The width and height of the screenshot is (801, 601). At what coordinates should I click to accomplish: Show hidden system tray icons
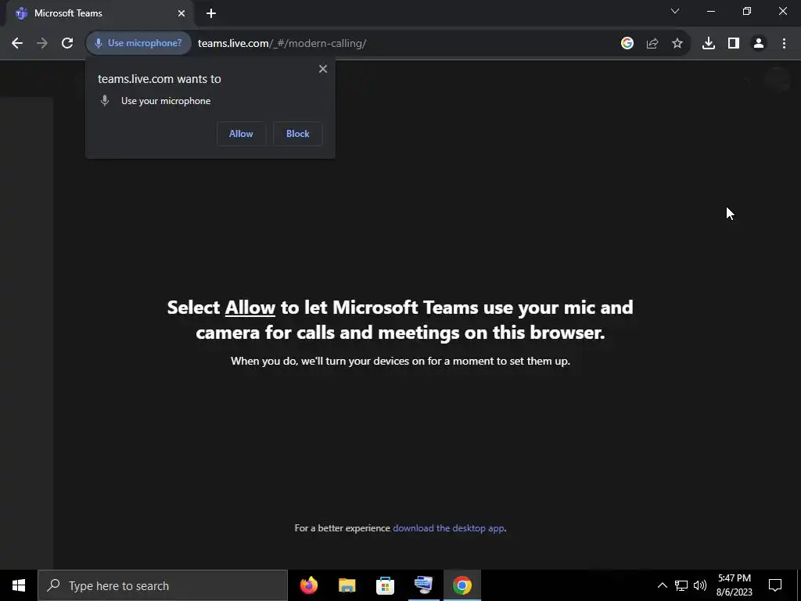662,585
